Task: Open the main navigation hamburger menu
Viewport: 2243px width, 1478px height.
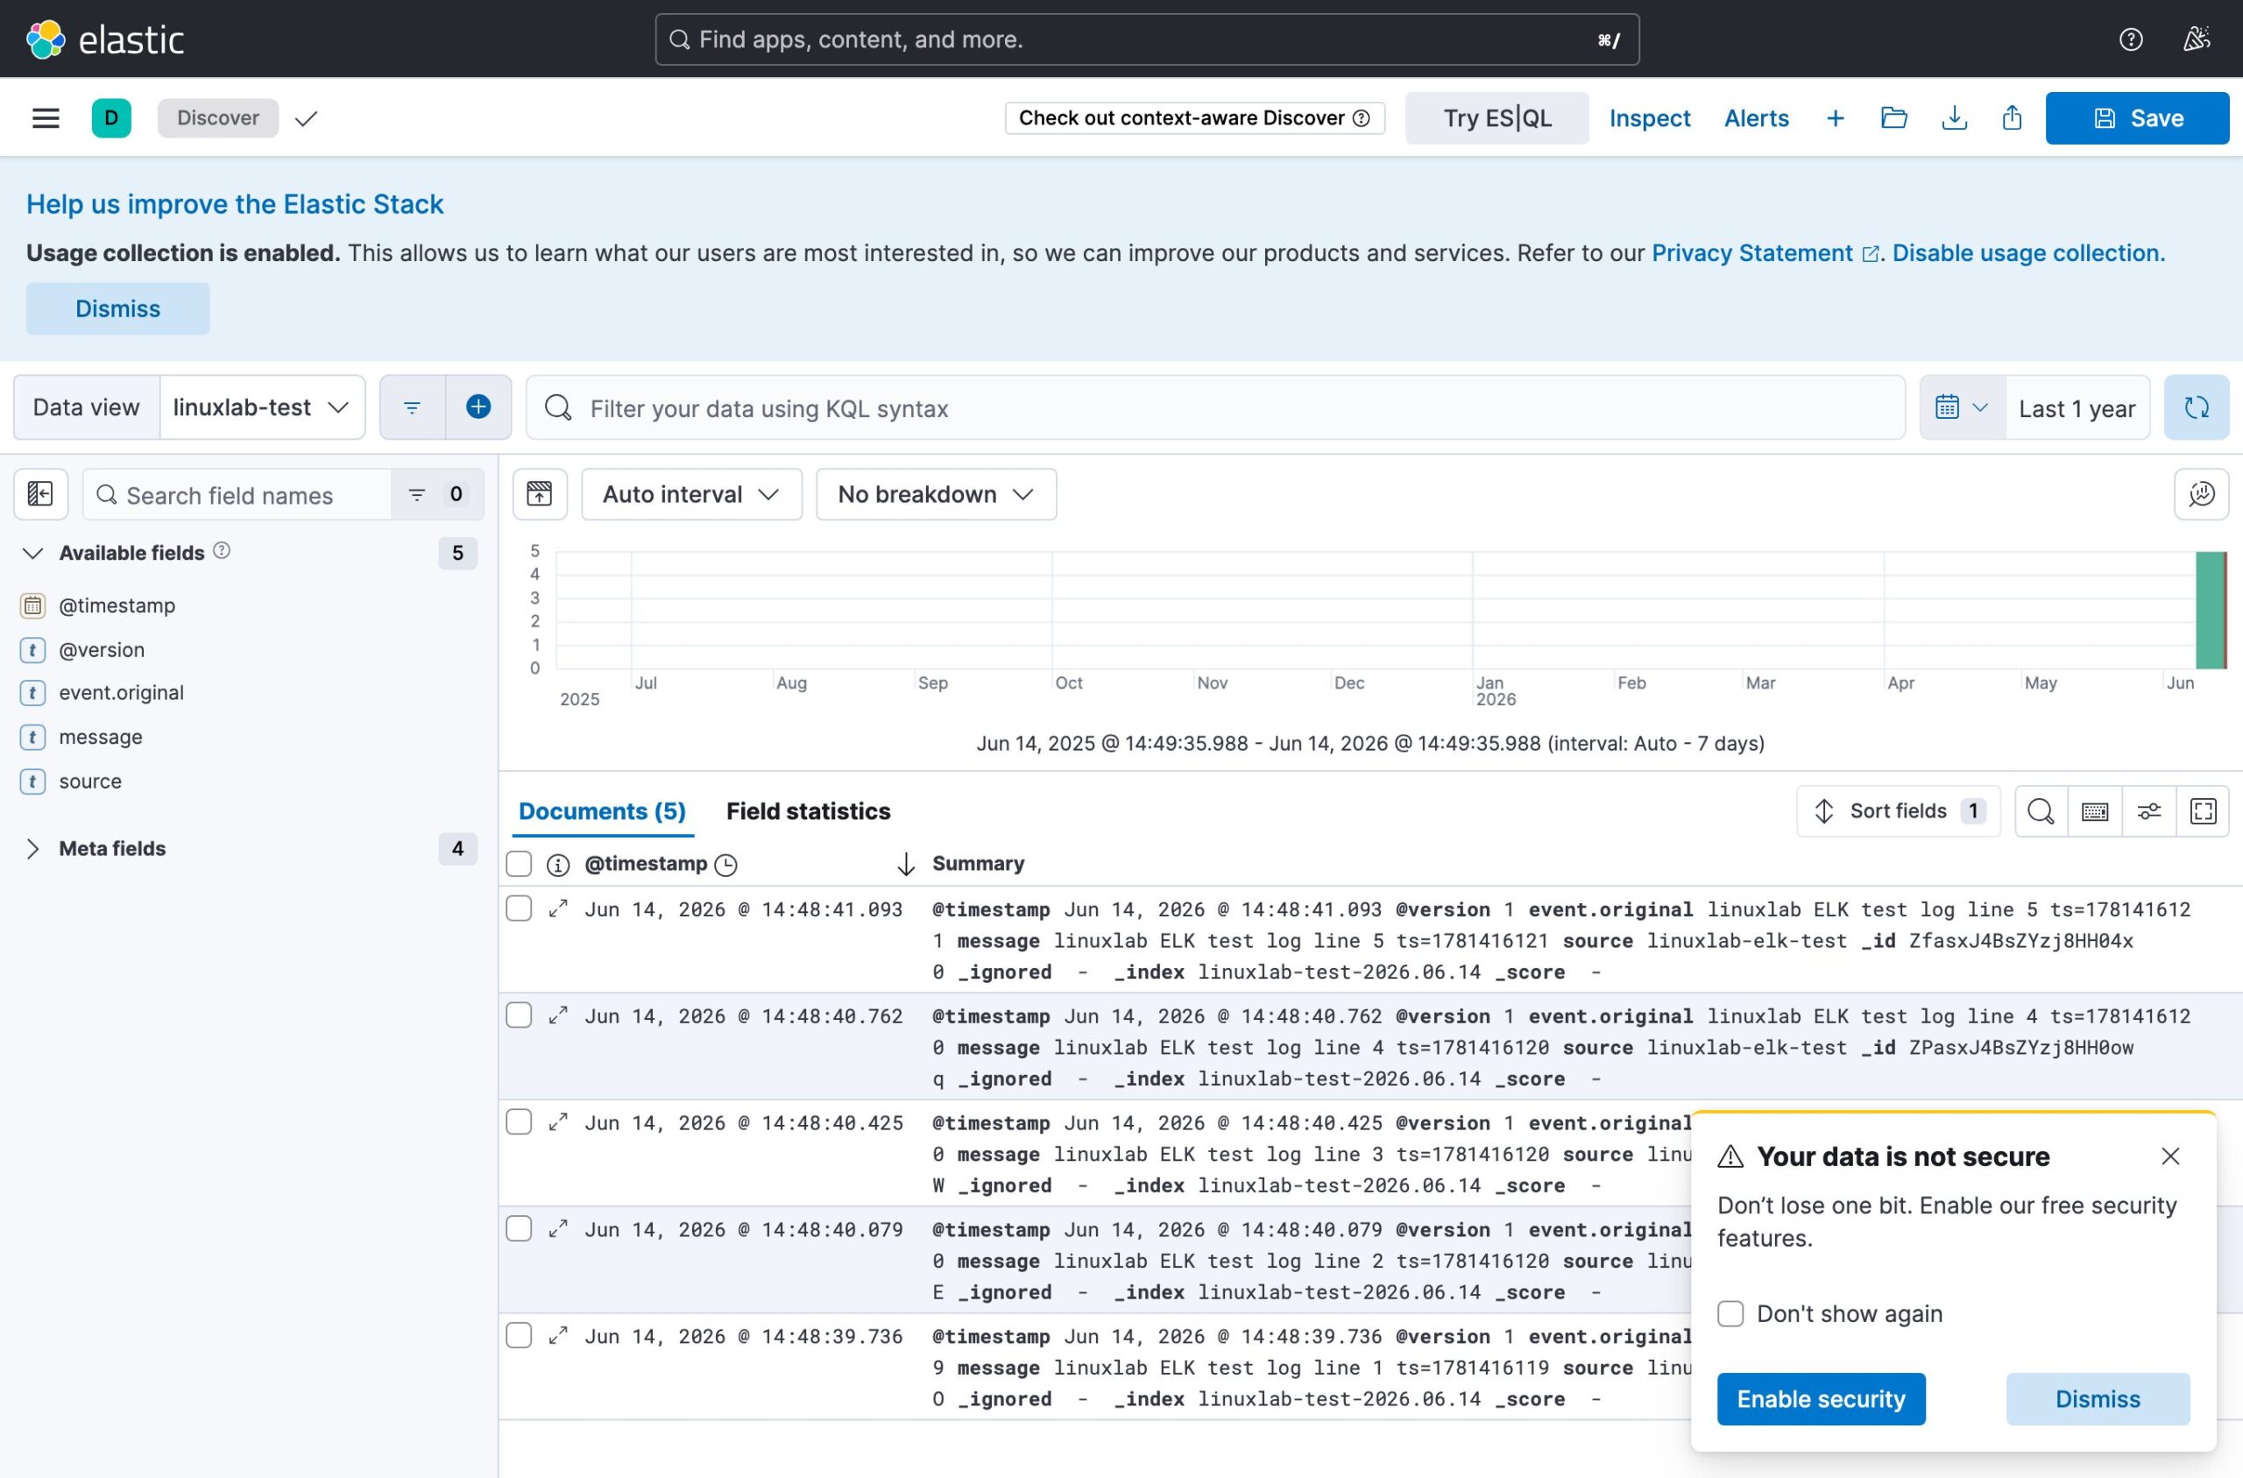Action: click(x=46, y=117)
